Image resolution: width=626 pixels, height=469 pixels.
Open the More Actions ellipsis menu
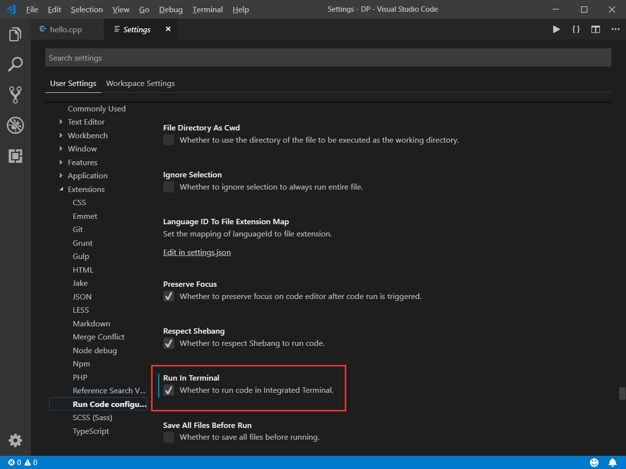615,29
